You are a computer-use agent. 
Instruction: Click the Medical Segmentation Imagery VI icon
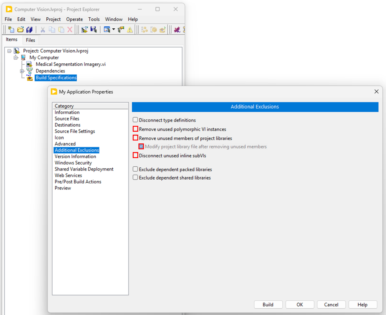click(29, 64)
